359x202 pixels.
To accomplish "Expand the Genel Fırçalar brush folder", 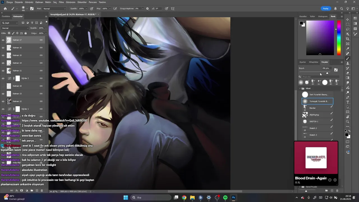I will point(300,187).
